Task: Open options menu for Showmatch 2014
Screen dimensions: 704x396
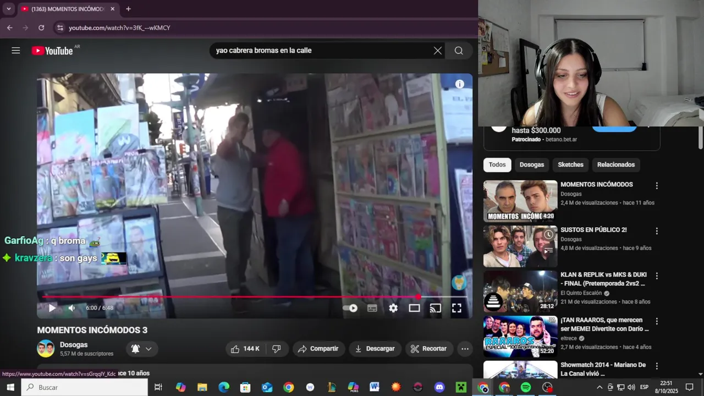Action: click(656, 366)
